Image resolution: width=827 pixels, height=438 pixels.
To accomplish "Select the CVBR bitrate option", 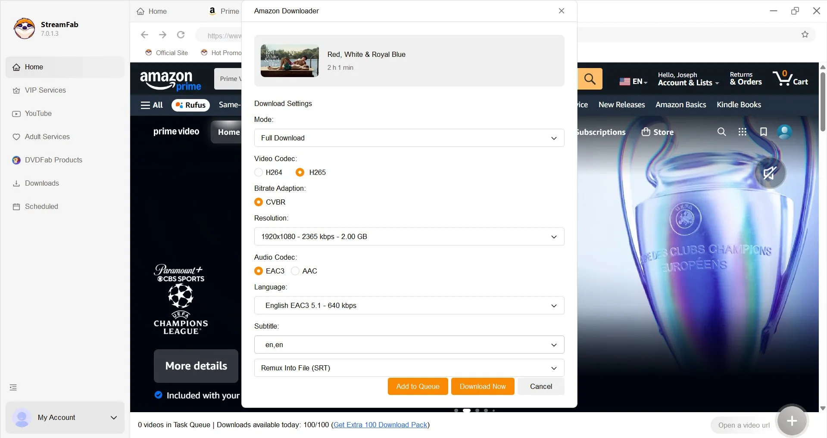I will click(258, 202).
